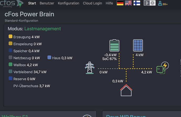The height and width of the screenshot is (117, 181).
Task: Click the battery storage icon
Action: coord(114,45)
